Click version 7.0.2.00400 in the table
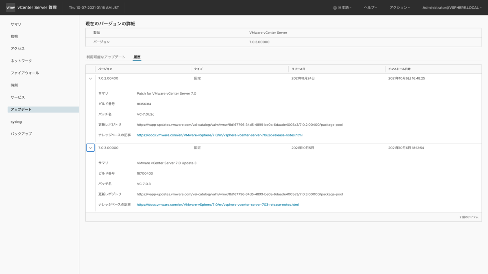This screenshot has height=274, width=488. pyautogui.click(x=108, y=78)
